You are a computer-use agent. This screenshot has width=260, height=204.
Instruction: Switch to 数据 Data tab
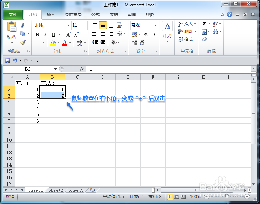pyautogui.click(x=114, y=15)
